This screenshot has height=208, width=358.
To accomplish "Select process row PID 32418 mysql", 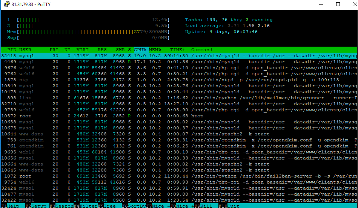I will click(x=179, y=56).
